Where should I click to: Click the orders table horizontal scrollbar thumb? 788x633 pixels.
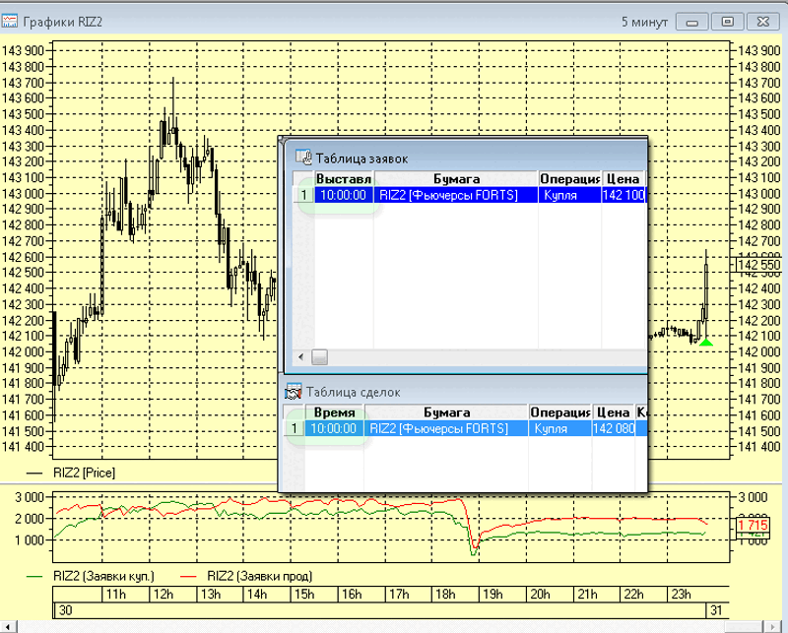tap(319, 356)
